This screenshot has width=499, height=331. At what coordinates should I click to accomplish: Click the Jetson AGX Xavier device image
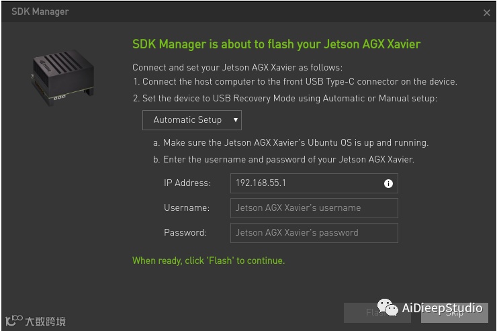tap(62, 77)
